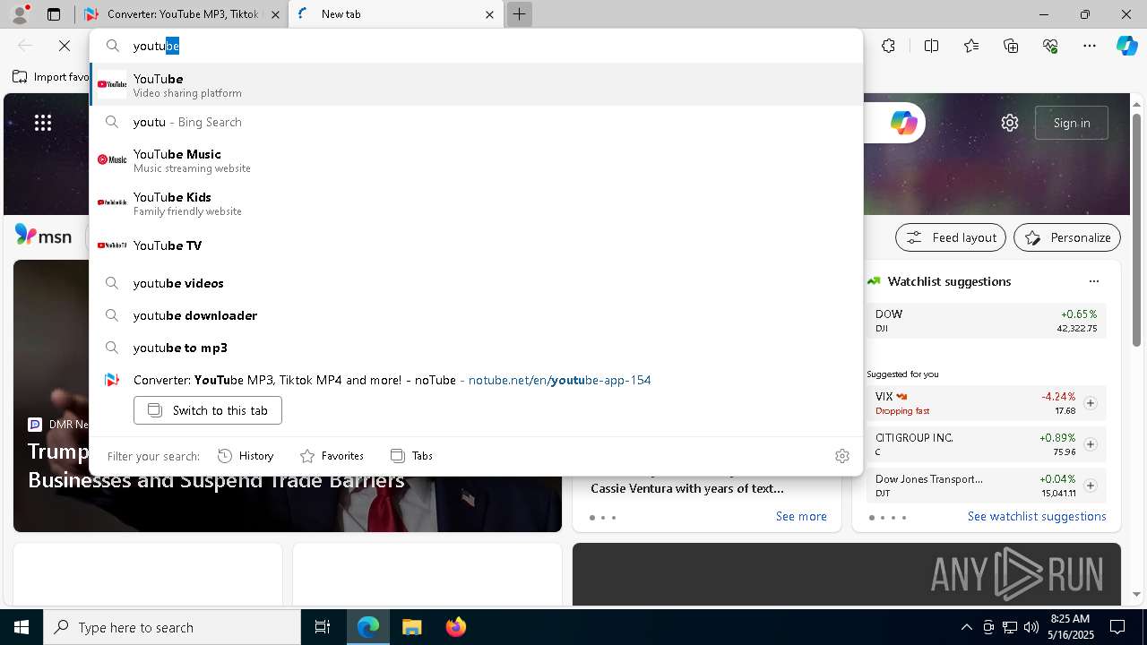Open the browser profile icon

pyautogui.click(x=20, y=14)
